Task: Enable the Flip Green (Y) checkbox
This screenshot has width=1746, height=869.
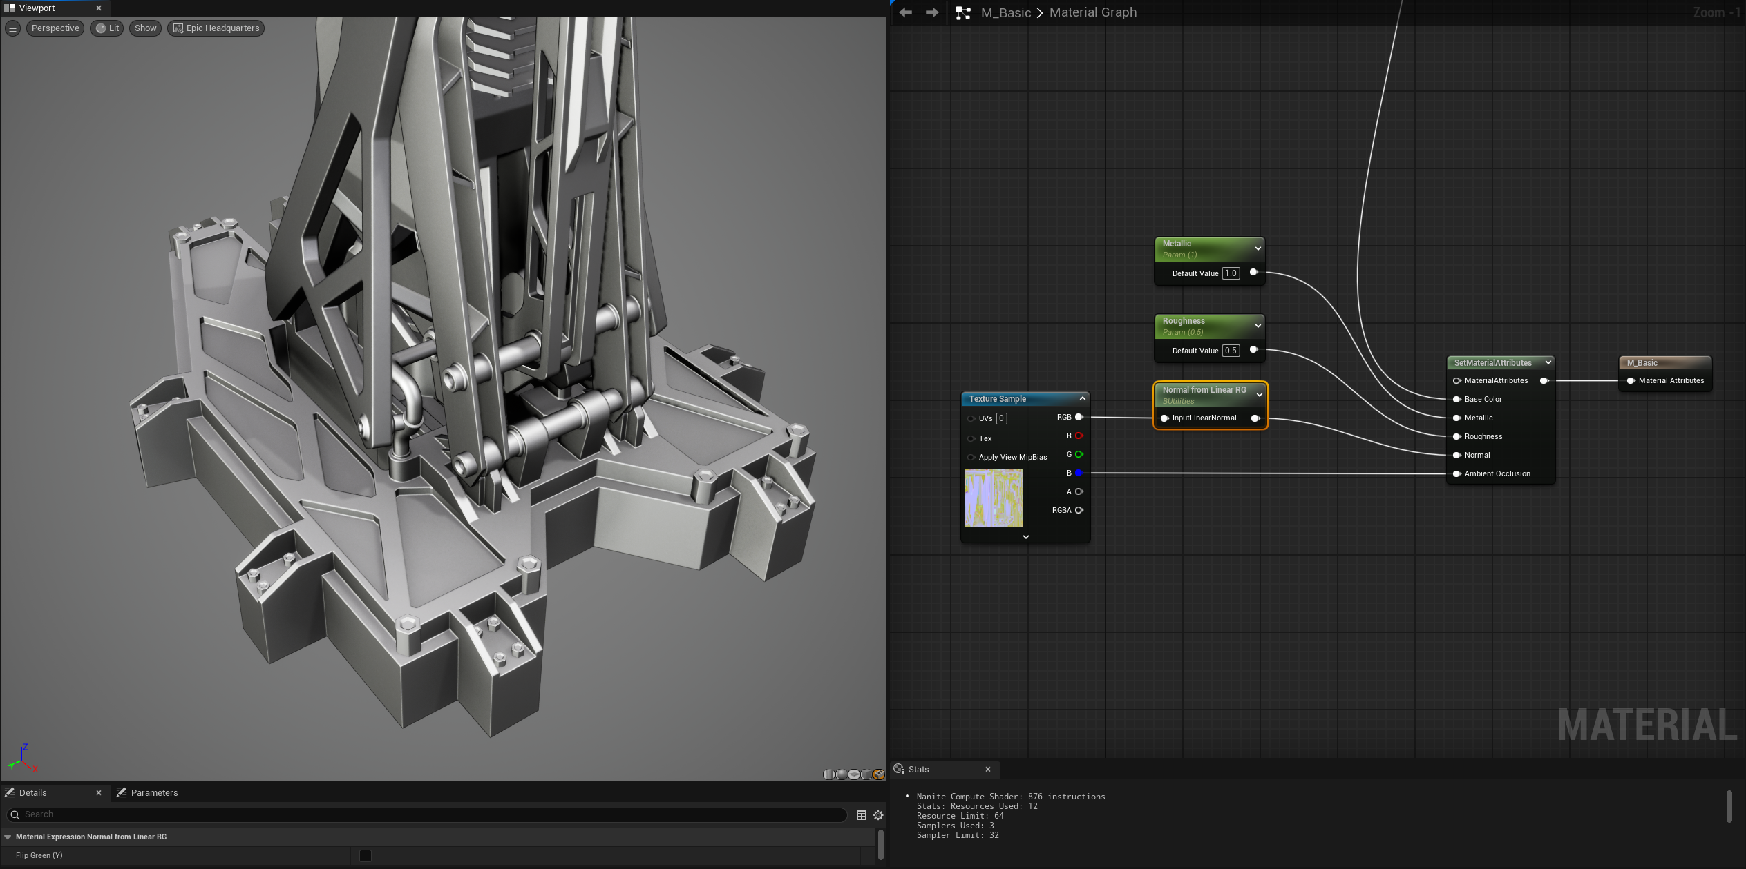Action: (x=366, y=856)
